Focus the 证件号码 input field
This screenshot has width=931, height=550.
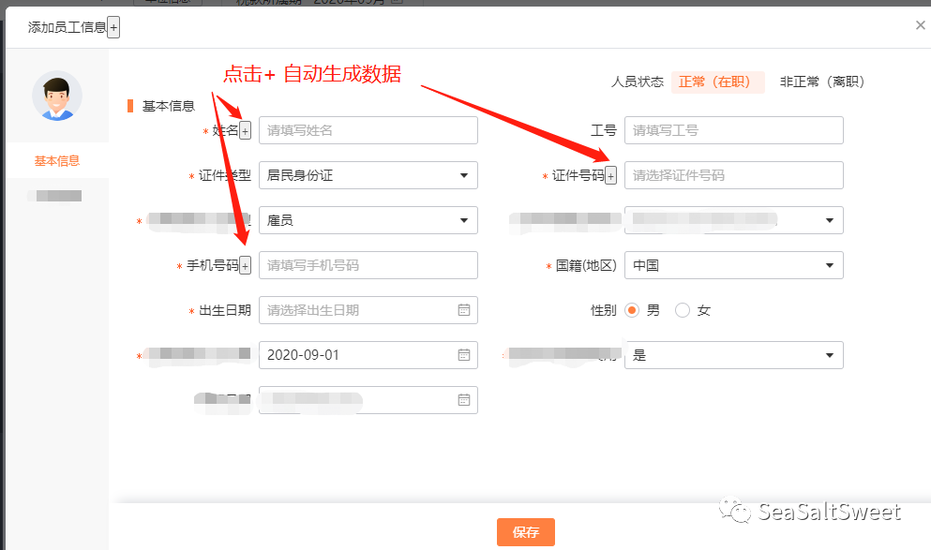point(734,175)
